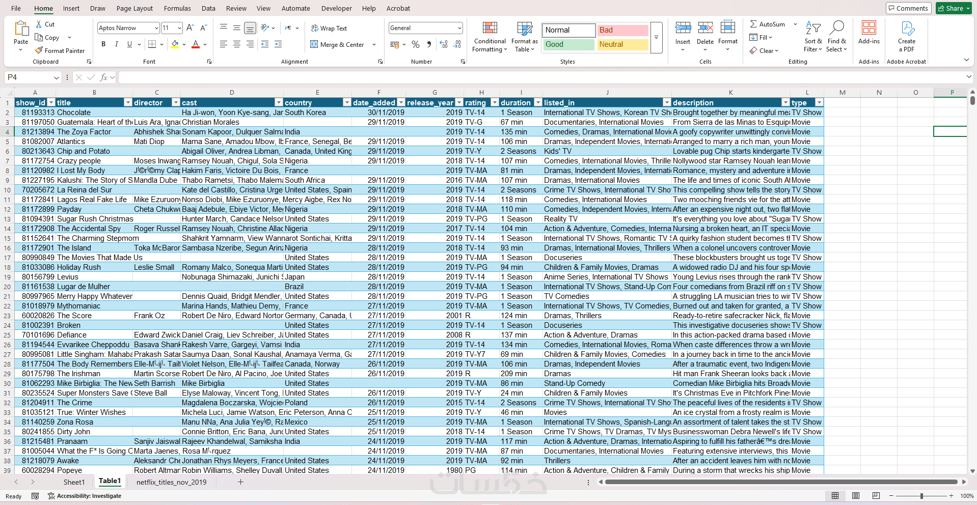
Task: Open Conditional Formatting icon
Action: tap(490, 28)
